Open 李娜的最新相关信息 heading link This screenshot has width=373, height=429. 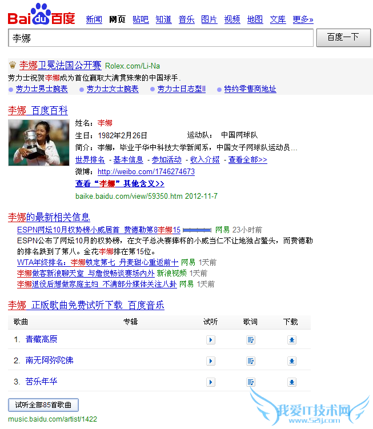coord(49,217)
